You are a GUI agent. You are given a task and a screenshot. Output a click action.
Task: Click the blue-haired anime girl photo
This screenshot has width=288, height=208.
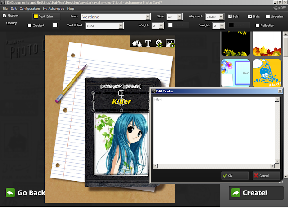click(121, 144)
